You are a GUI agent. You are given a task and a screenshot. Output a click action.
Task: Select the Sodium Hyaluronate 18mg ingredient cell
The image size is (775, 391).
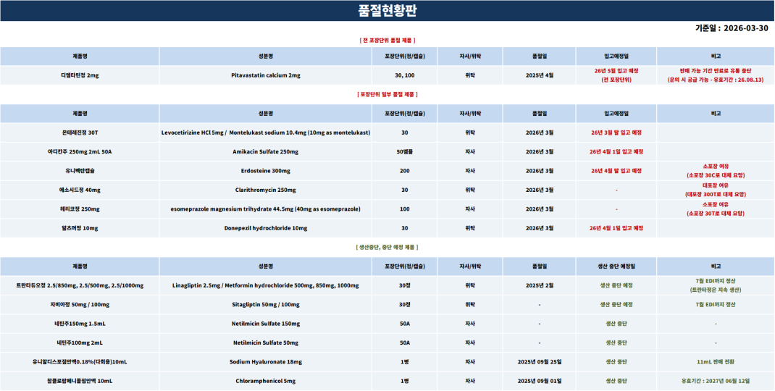tap(265, 361)
